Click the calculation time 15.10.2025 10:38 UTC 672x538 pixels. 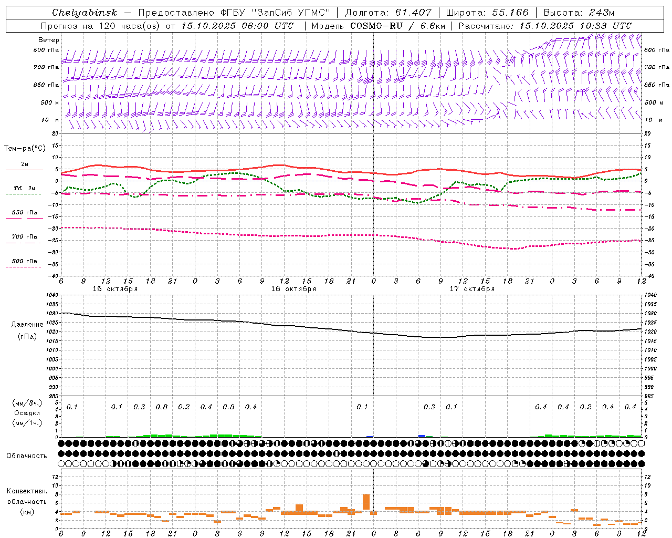(575, 26)
